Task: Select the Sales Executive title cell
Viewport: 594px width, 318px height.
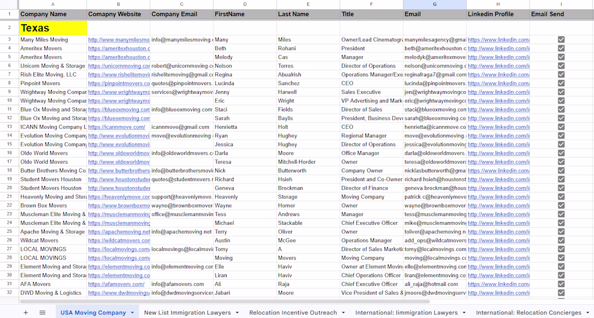Action: tap(372, 92)
